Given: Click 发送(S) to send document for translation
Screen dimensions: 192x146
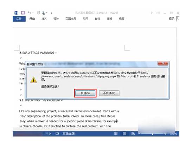Looking at the screenshot, I should [x=85, y=93].
